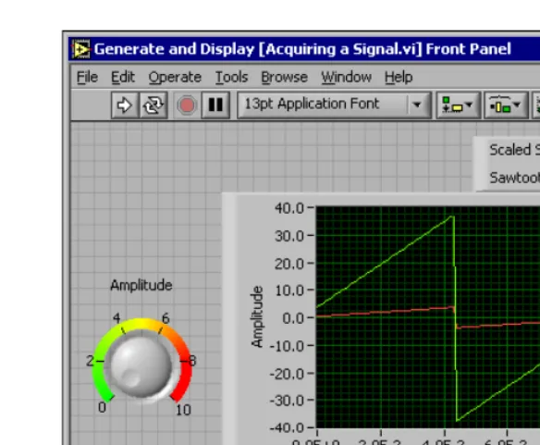540x445 pixels.
Task: Click the Amplitude knob control
Action: [x=141, y=366]
